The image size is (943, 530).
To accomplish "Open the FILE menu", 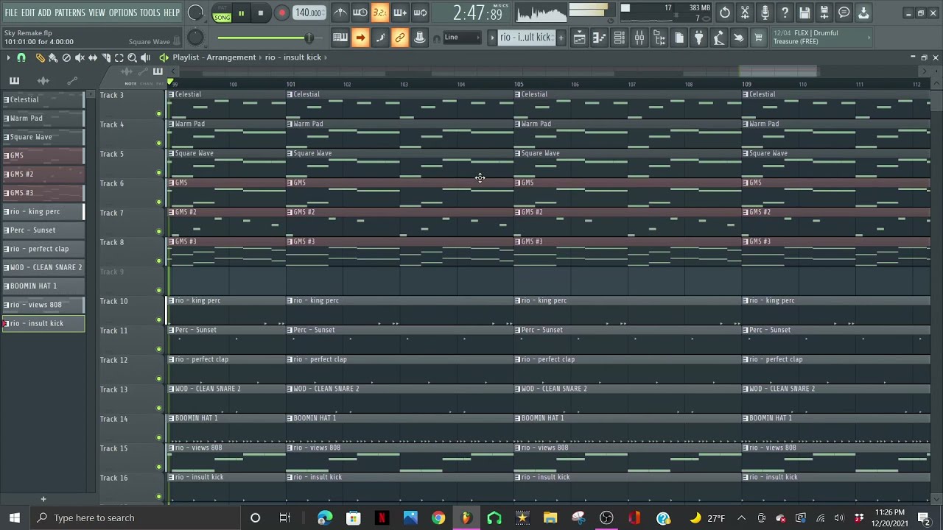I will point(11,13).
